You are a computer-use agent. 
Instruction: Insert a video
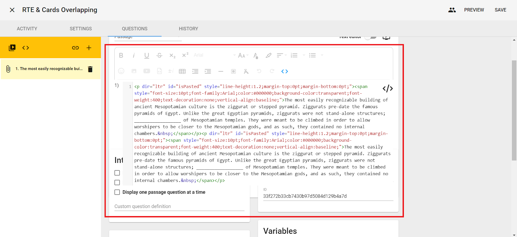pyautogui.click(x=147, y=71)
